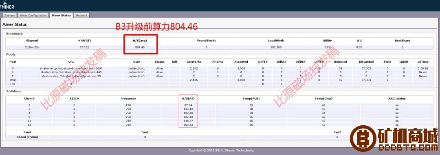This screenshot has height=155, width=440.
Task: Select GetWorks value 2,102 for pool 0
Action: pyautogui.click(x=194, y=68)
